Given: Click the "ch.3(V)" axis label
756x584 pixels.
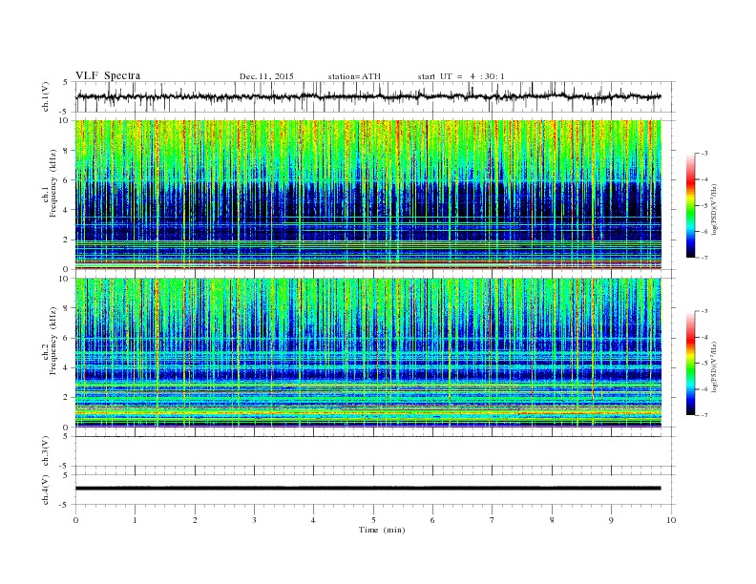Looking at the screenshot, I should tap(46, 451).
